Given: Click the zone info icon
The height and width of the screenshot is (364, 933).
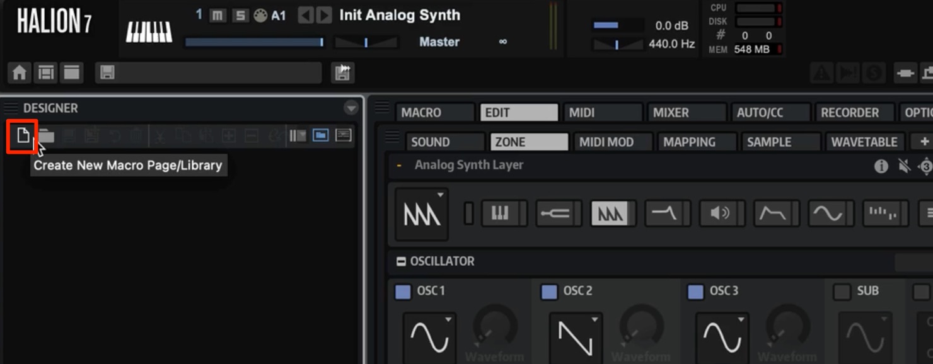Looking at the screenshot, I should (881, 166).
